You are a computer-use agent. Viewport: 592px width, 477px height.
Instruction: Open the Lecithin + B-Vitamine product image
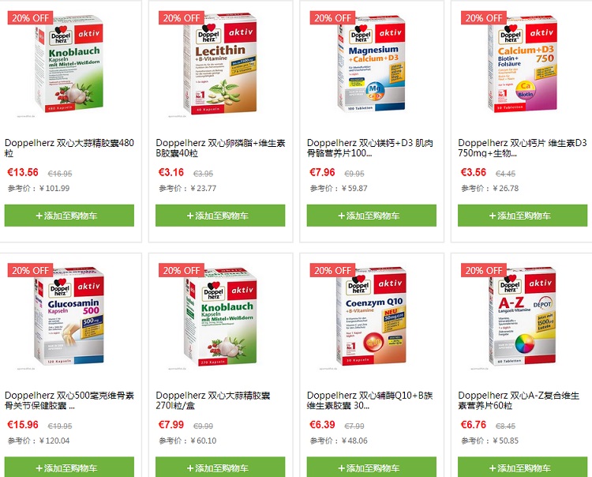point(220,64)
